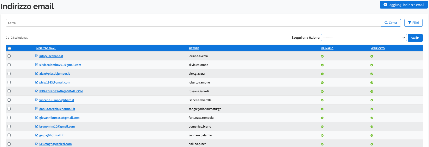
Task: Click Verificato green check for silvia.colombo
Action: coord(372,65)
